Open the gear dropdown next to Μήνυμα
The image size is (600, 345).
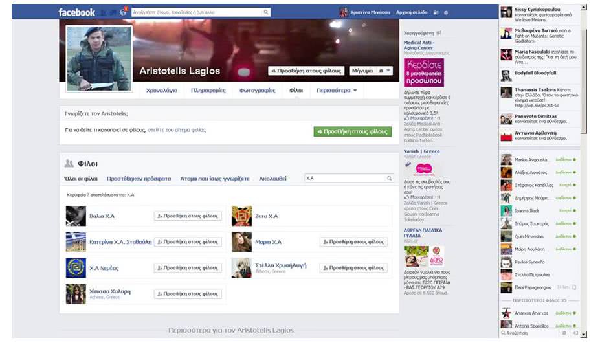tap(384, 71)
